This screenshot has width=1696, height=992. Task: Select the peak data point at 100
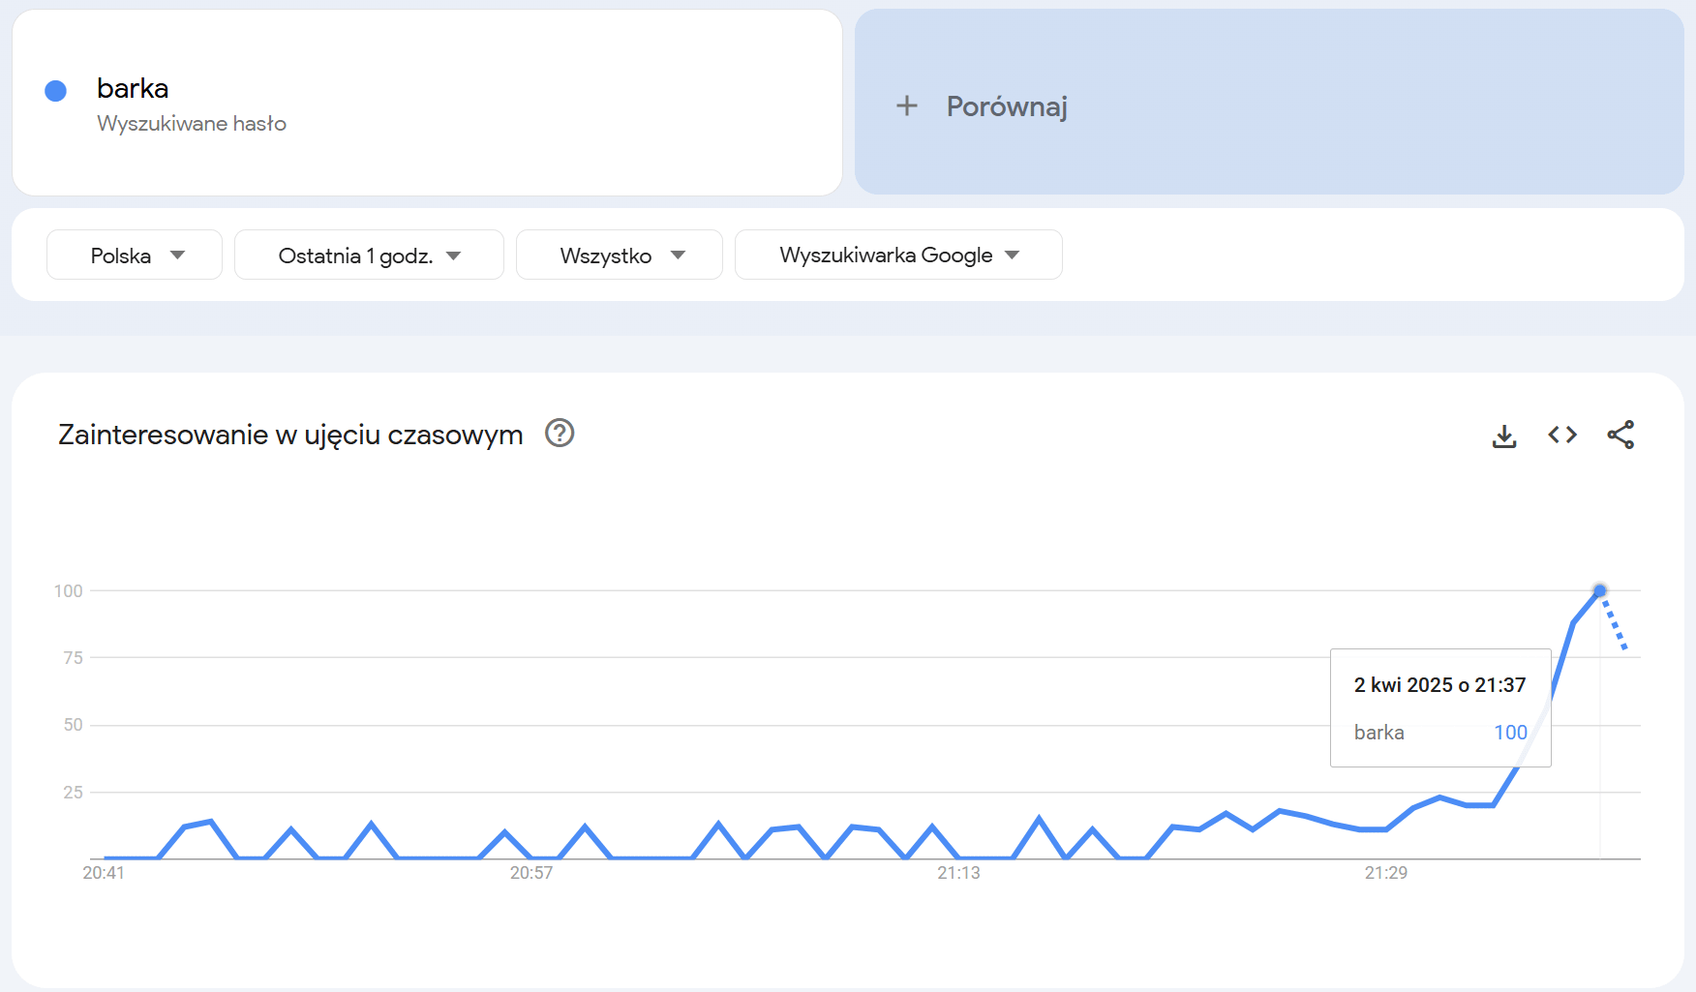point(1600,590)
